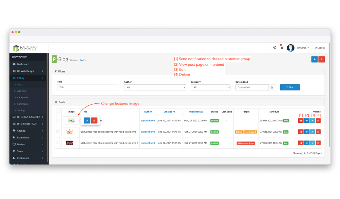View second post on frontend via eye icon

[x=307, y=132]
